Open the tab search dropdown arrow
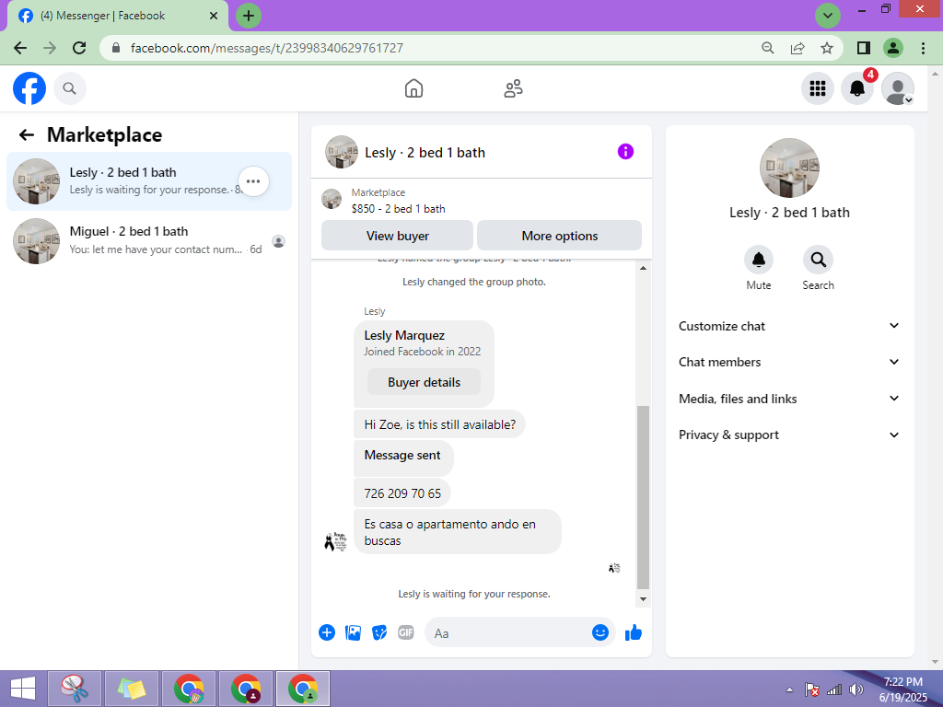The width and height of the screenshot is (943, 707). [828, 16]
